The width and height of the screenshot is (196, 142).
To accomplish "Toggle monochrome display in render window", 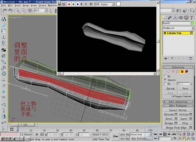I will click(x=86, y=4).
